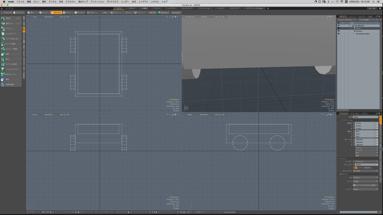Image resolution: width=383 pixels, height=215 pixels.
Task: Collapse the トランスフォーム section
Action: pos(338,120)
